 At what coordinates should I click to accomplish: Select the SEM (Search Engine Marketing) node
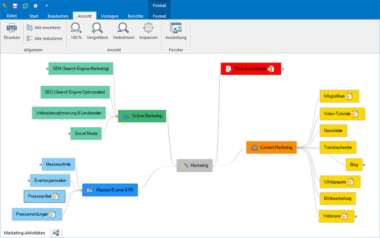click(x=80, y=69)
